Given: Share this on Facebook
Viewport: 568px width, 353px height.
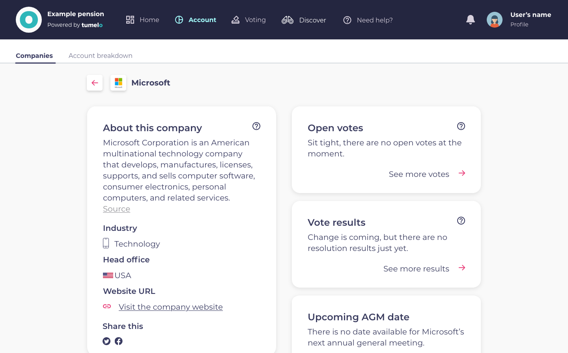Looking at the screenshot, I should (x=119, y=341).
